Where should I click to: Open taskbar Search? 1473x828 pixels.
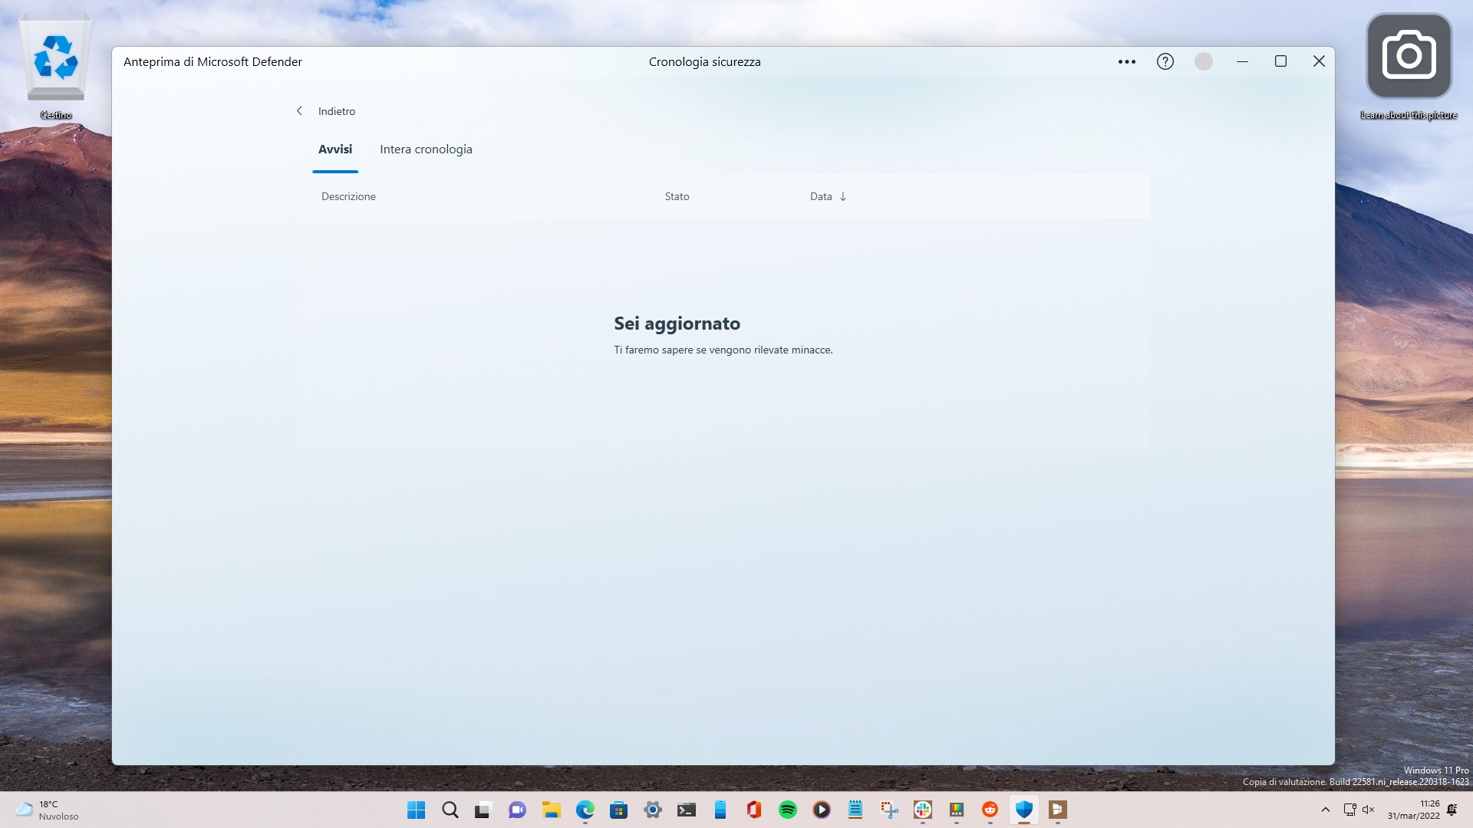pyautogui.click(x=450, y=810)
